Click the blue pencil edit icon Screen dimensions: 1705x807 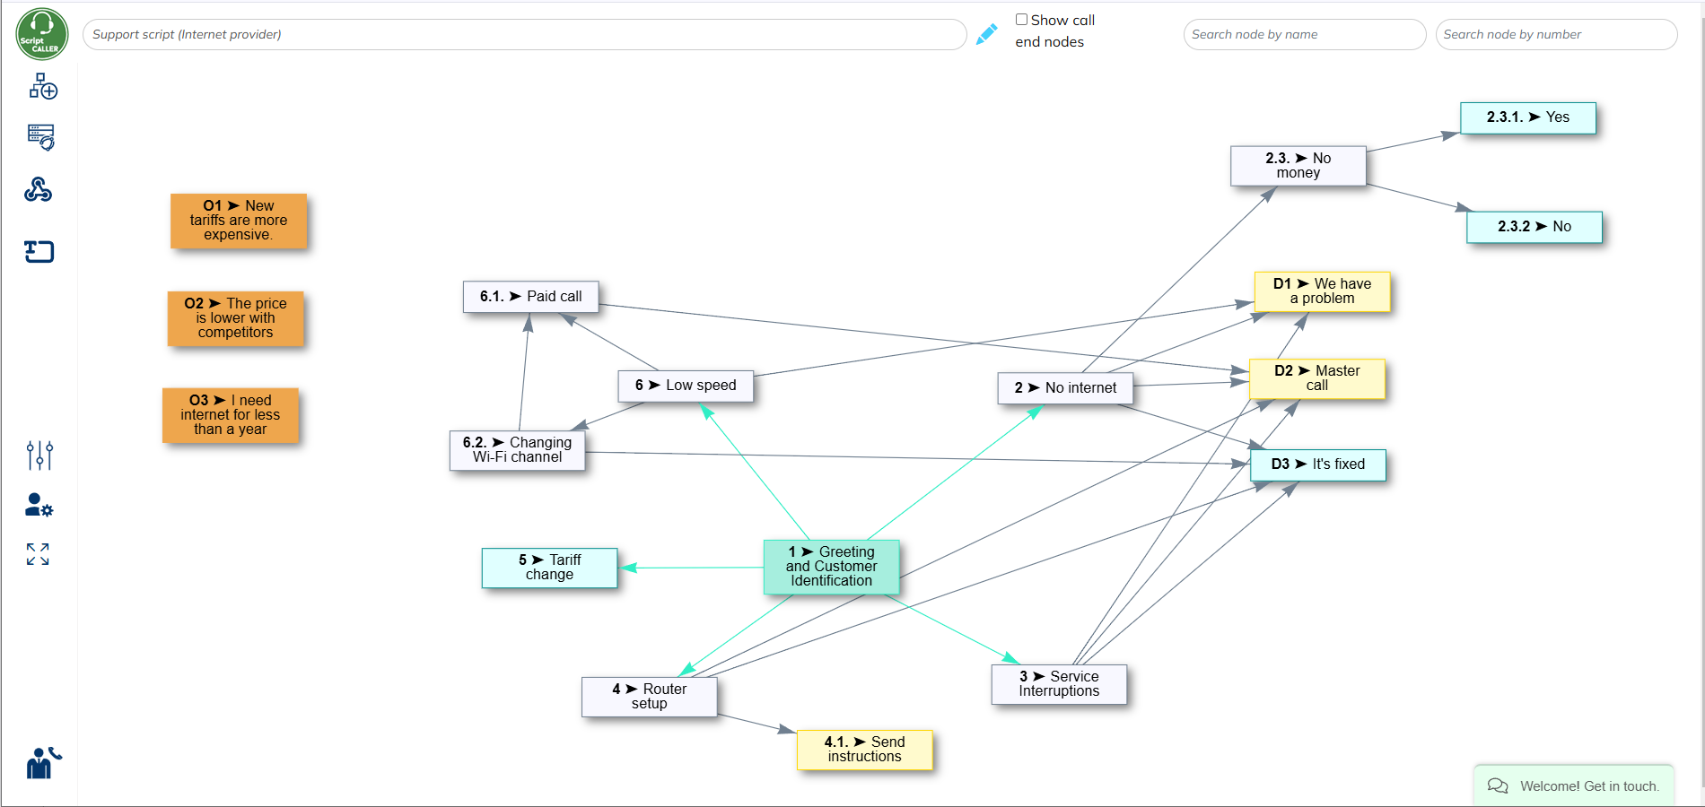point(985,33)
